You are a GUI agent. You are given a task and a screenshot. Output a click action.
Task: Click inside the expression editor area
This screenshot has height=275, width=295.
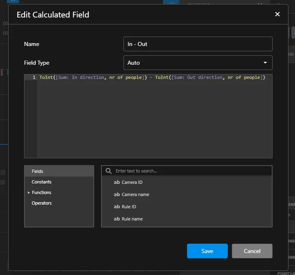(x=155, y=118)
